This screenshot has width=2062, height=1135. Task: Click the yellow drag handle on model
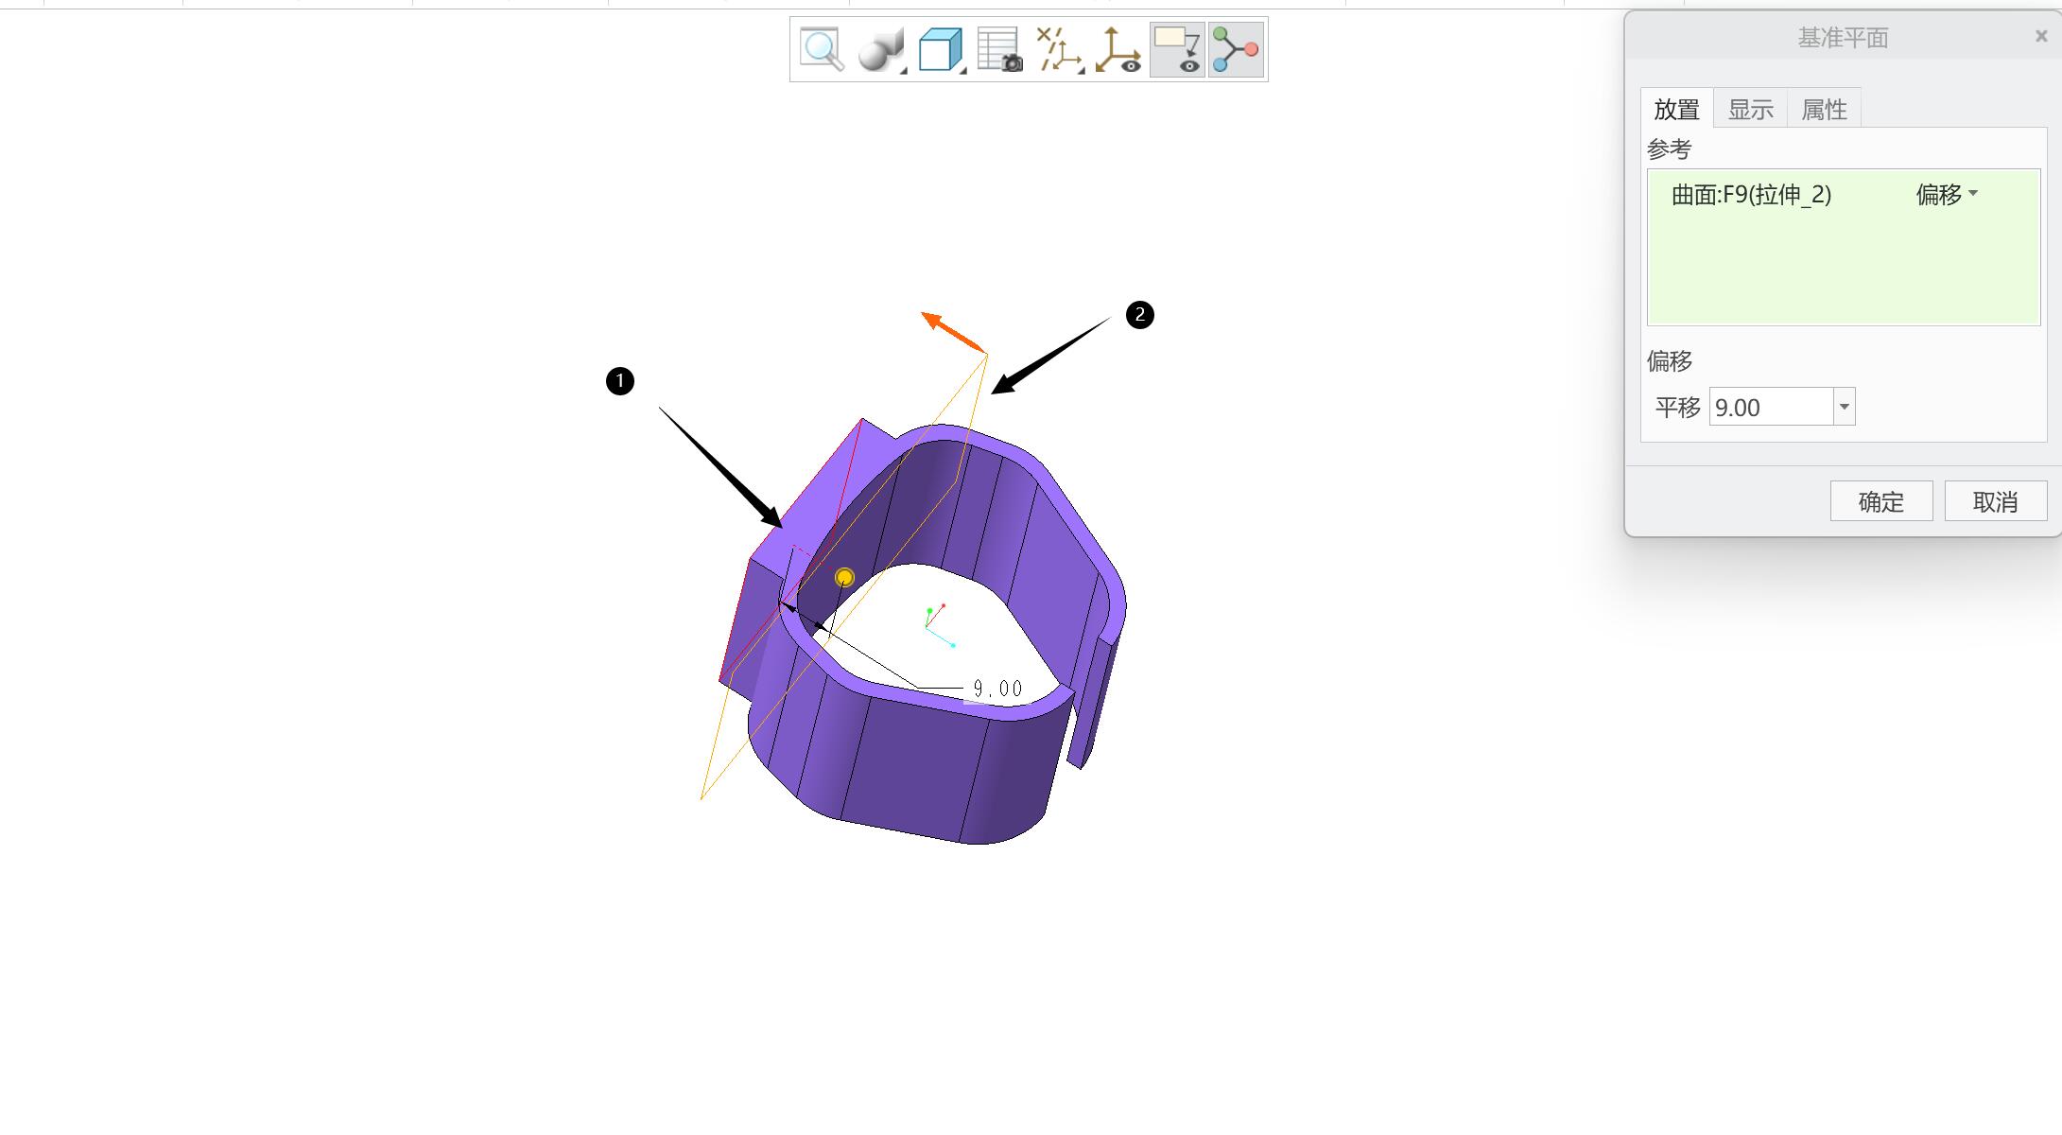point(844,577)
